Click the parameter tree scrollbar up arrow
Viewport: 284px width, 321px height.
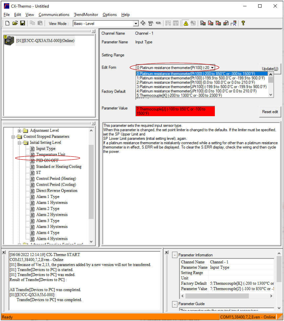click(91, 130)
